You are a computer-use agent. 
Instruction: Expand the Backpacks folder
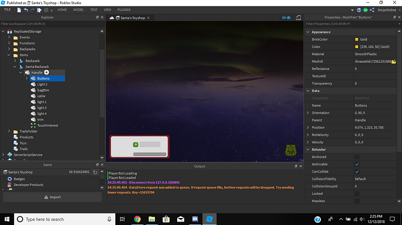click(x=9, y=49)
